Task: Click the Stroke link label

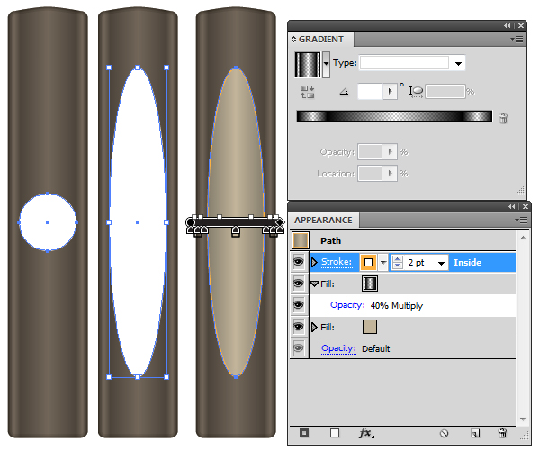Action: point(337,262)
